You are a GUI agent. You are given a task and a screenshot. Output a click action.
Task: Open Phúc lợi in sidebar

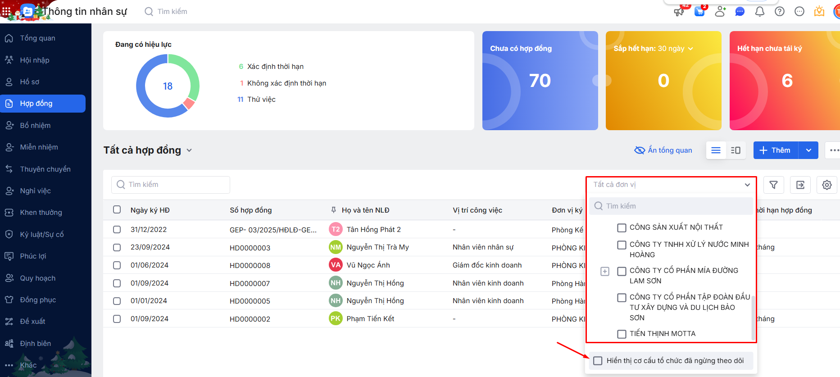click(x=43, y=256)
